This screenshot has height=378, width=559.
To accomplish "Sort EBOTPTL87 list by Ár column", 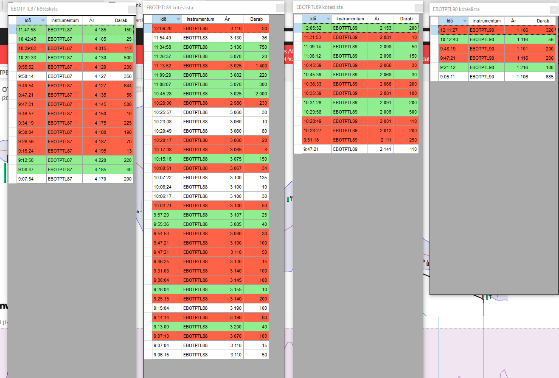I will [x=92, y=20].
